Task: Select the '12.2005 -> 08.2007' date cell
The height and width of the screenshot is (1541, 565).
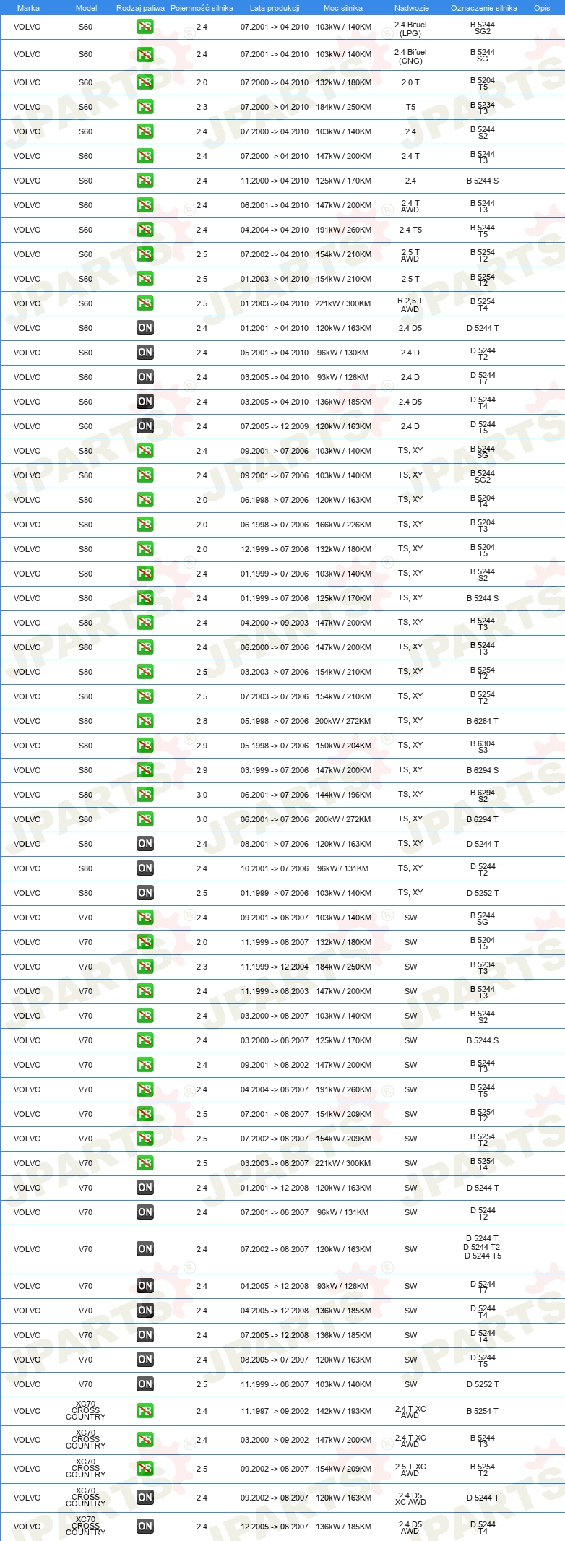Action: (x=275, y=1527)
